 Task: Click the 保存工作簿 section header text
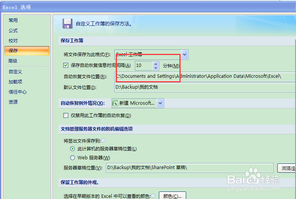pyautogui.click(x=72, y=41)
